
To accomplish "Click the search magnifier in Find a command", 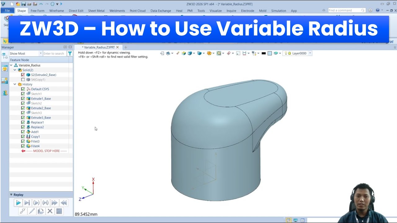I will point(363,10).
